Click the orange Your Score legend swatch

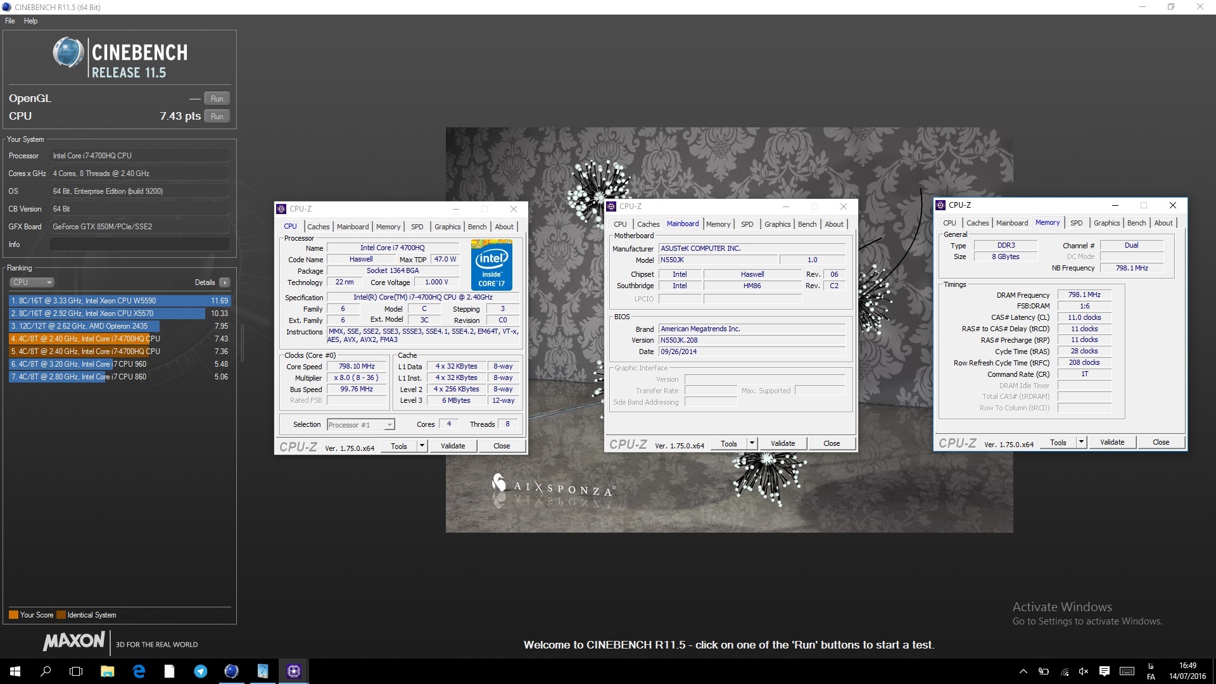(x=13, y=615)
